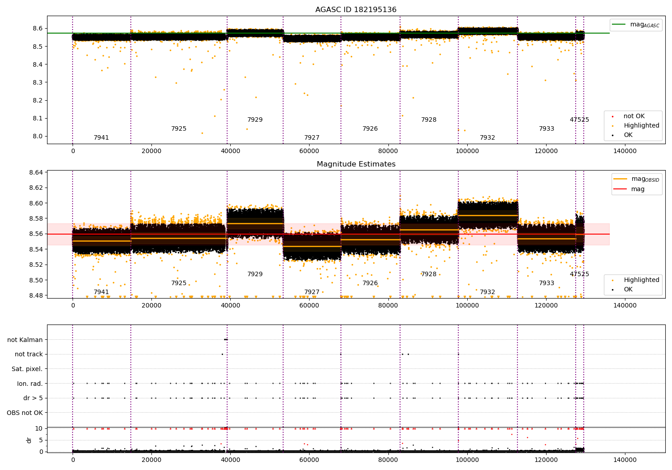Click the 'Magnitude Estimates' plot title
The width and height of the screenshot is (672, 470).
point(356,164)
